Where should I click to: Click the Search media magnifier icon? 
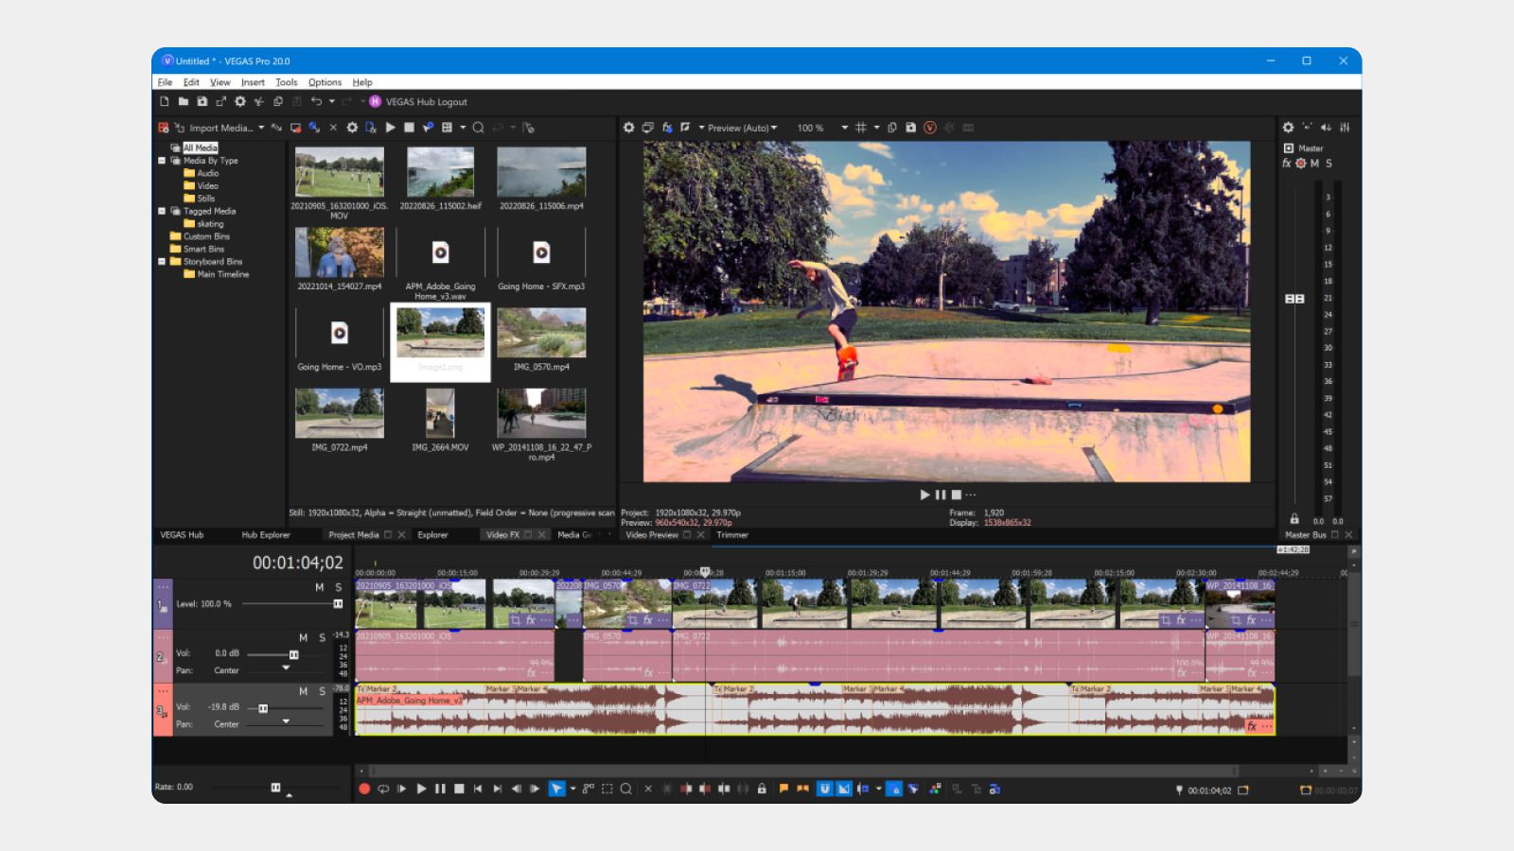tap(479, 128)
